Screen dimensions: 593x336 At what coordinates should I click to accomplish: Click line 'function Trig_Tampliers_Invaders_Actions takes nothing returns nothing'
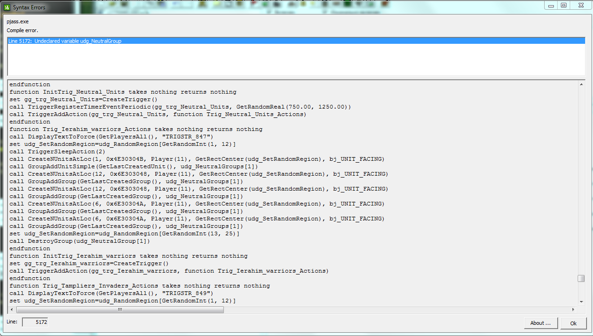pos(140,286)
